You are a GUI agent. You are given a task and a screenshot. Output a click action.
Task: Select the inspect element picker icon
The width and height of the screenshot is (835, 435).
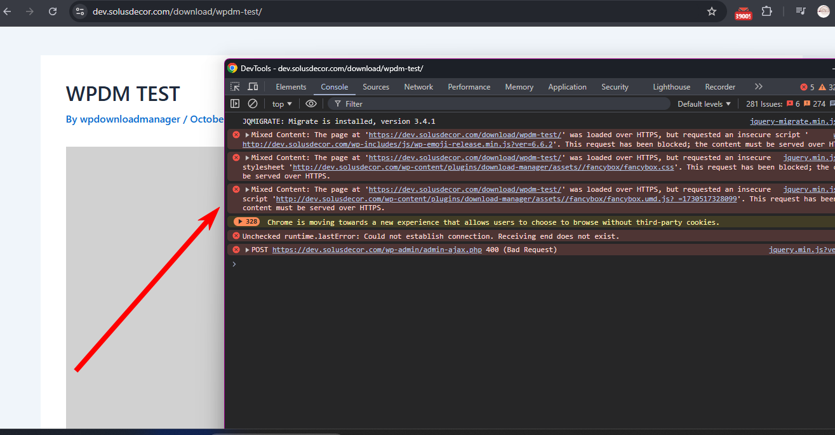pyautogui.click(x=235, y=87)
